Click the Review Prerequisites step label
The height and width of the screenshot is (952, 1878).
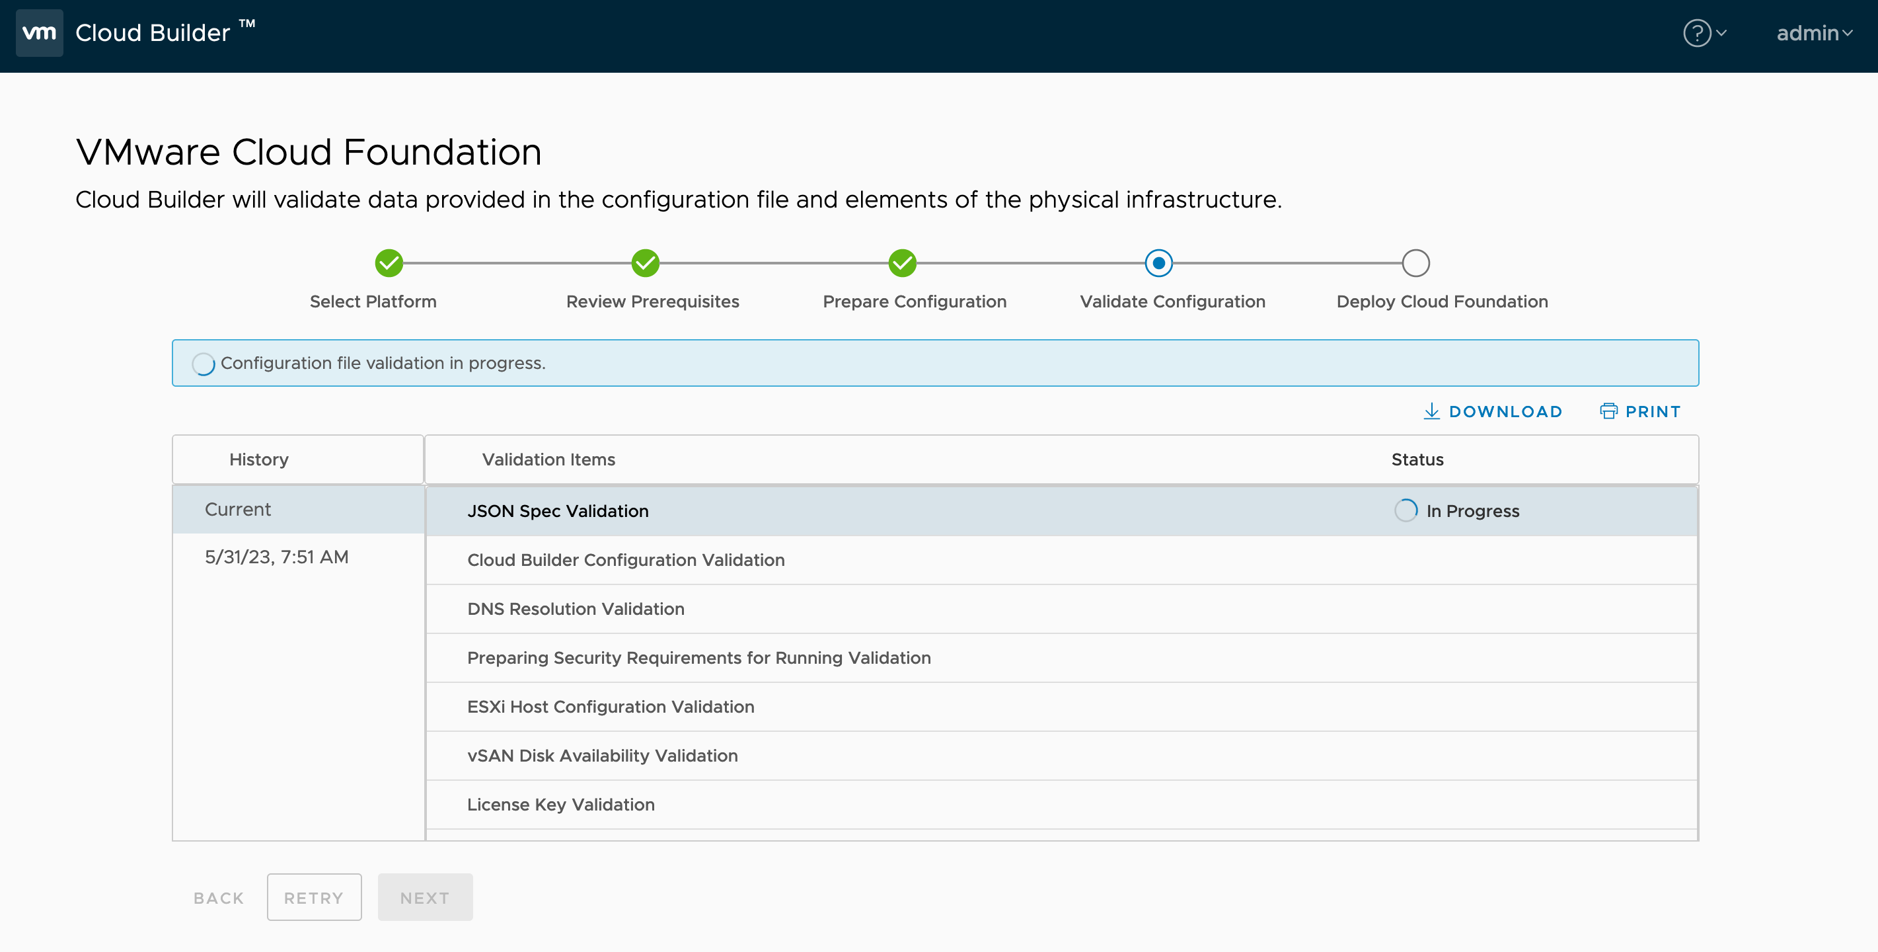(x=652, y=301)
